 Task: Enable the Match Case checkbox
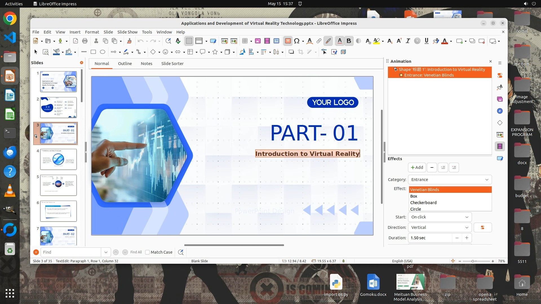(x=147, y=252)
